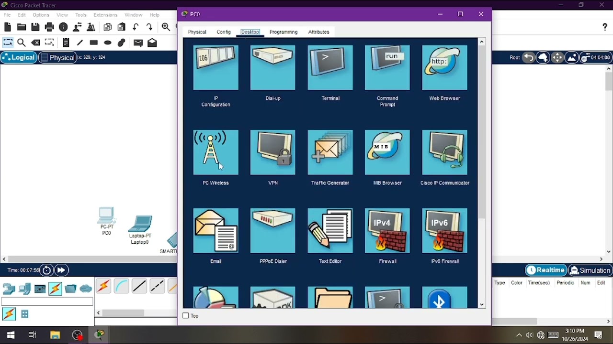Open the File menu

coord(7,15)
